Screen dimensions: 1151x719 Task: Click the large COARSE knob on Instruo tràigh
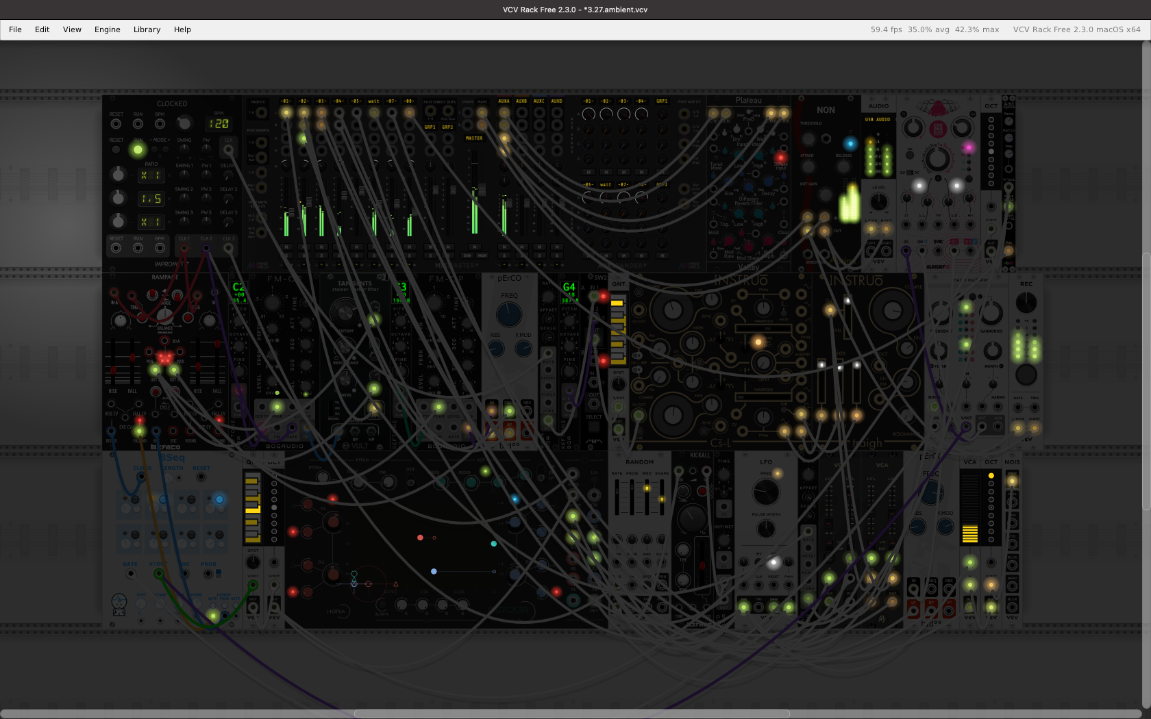(x=891, y=310)
